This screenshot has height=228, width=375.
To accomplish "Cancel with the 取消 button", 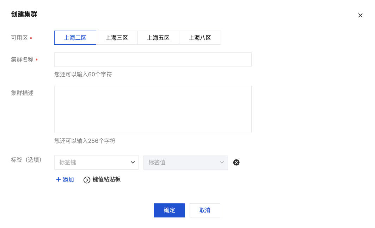I will point(205,210).
